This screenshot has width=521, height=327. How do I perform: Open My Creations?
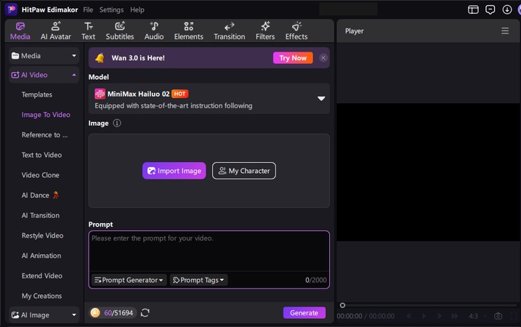(x=41, y=296)
